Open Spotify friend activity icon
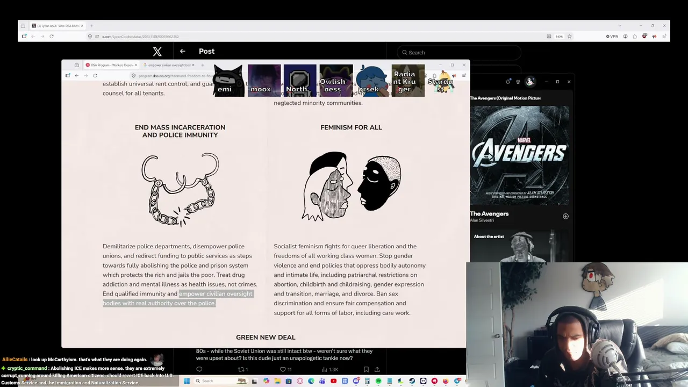This screenshot has width=688, height=387. pos(518,82)
